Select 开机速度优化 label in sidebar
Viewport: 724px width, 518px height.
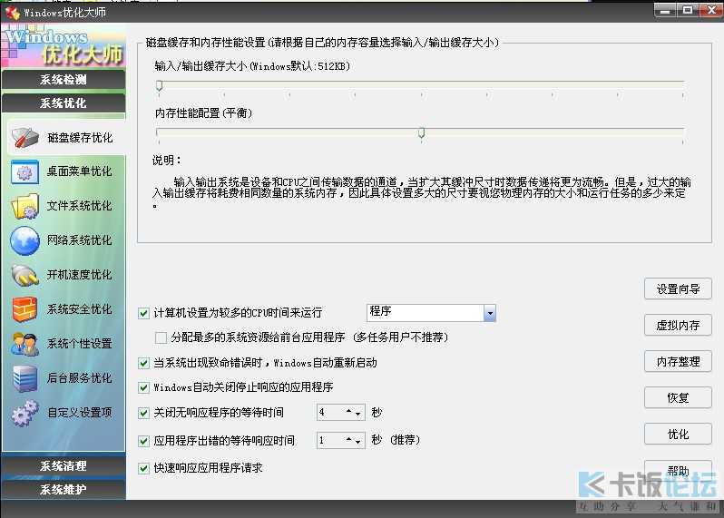pyautogui.click(x=80, y=275)
